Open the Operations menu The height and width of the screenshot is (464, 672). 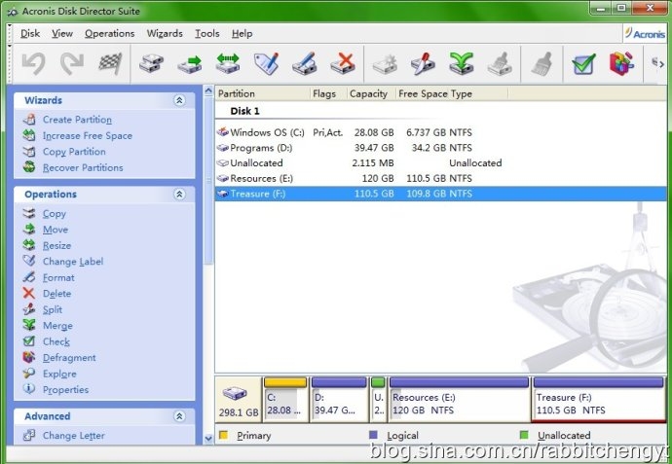click(x=109, y=33)
